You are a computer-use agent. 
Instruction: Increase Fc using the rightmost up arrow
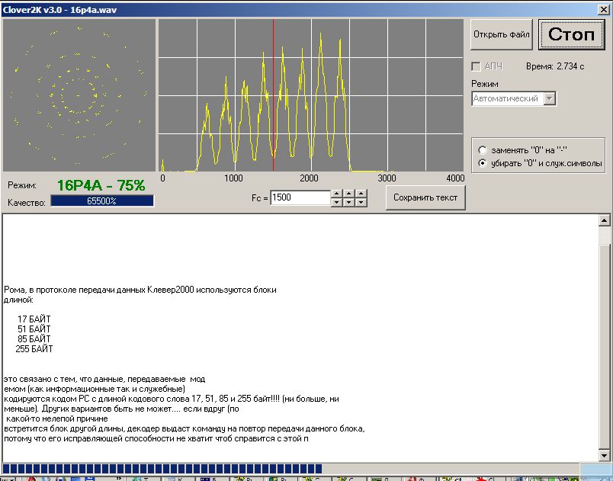361,194
